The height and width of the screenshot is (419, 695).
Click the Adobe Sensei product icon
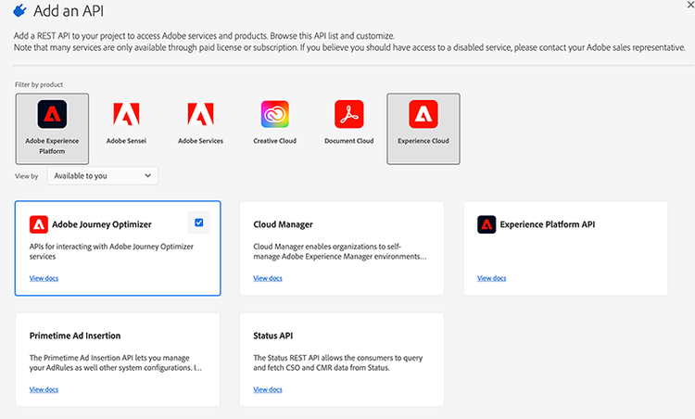click(x=126, y=115)
